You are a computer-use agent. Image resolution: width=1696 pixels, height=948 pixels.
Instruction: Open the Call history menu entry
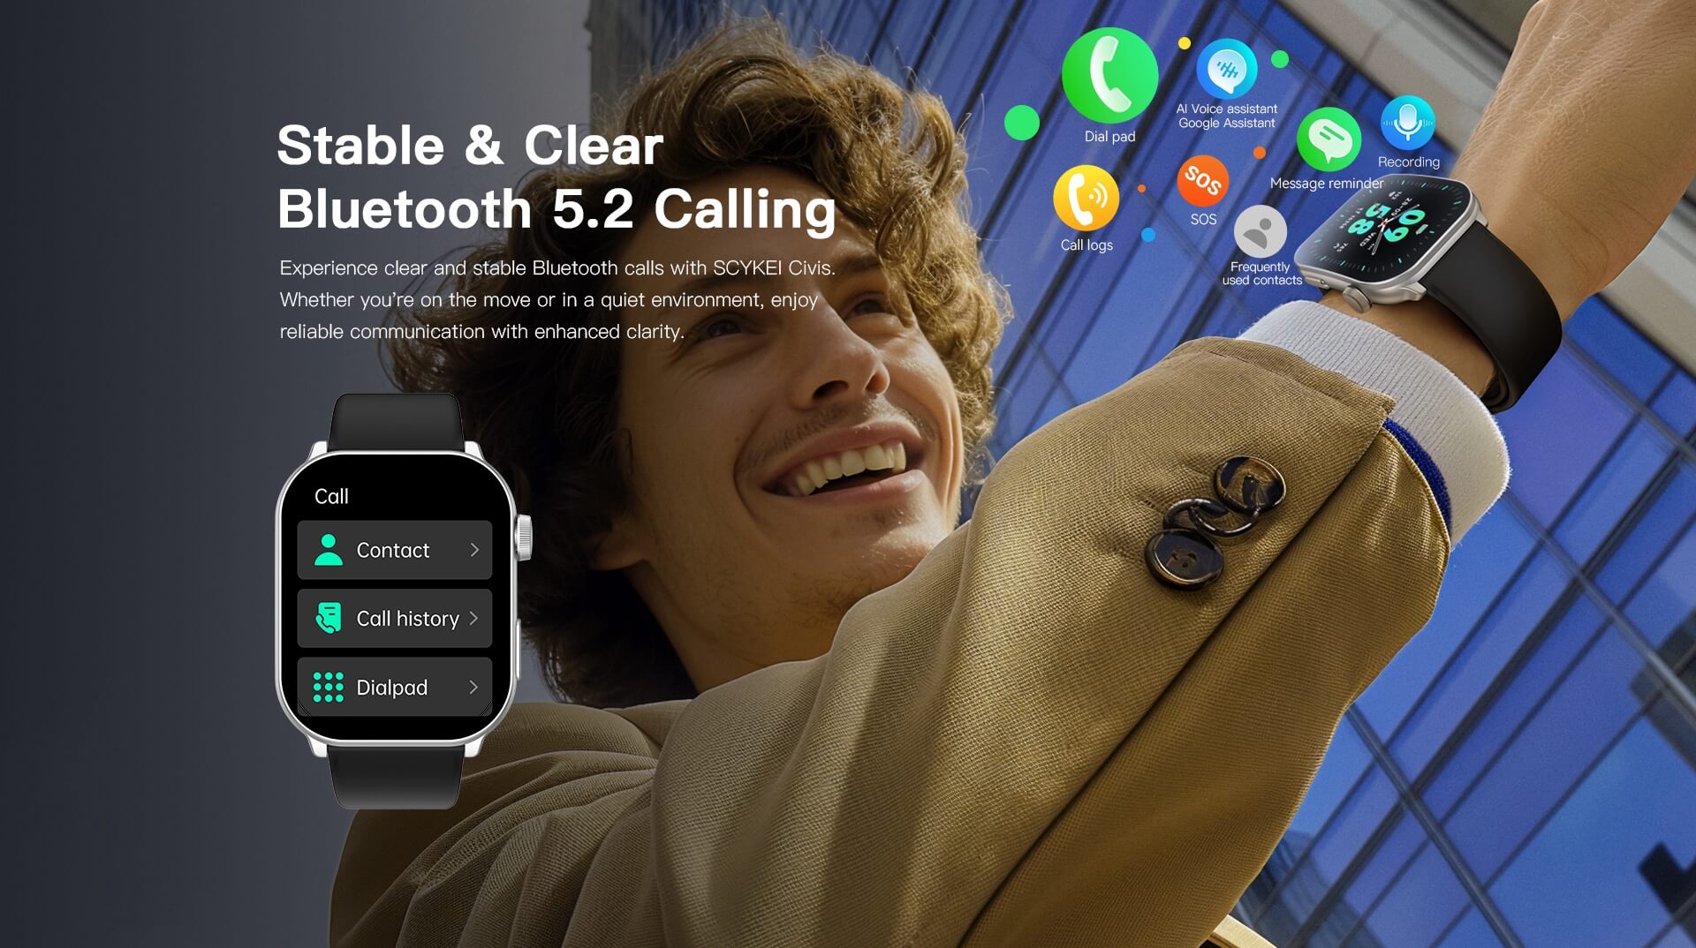[395, 618]
